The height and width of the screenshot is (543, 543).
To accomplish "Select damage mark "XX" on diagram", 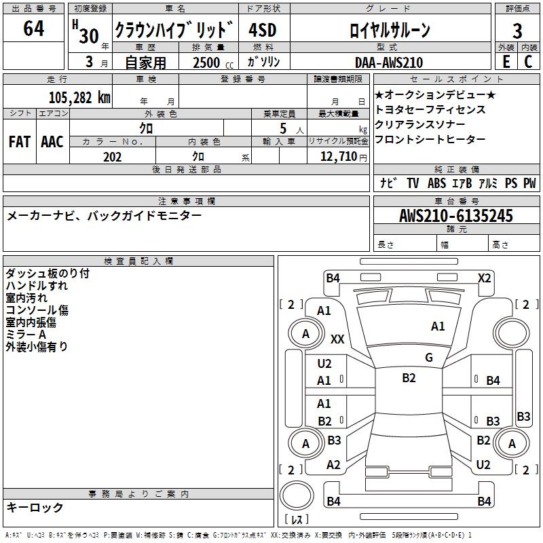I will (337, 339).
